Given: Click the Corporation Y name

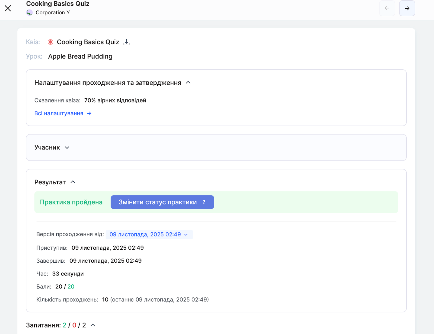Looking at the screenshot, I should (x=53, y=13).
